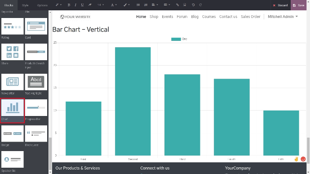Open the Home menu item
Image resolution: width=310 pixels, height=174 pixels.
coord(141,17)
